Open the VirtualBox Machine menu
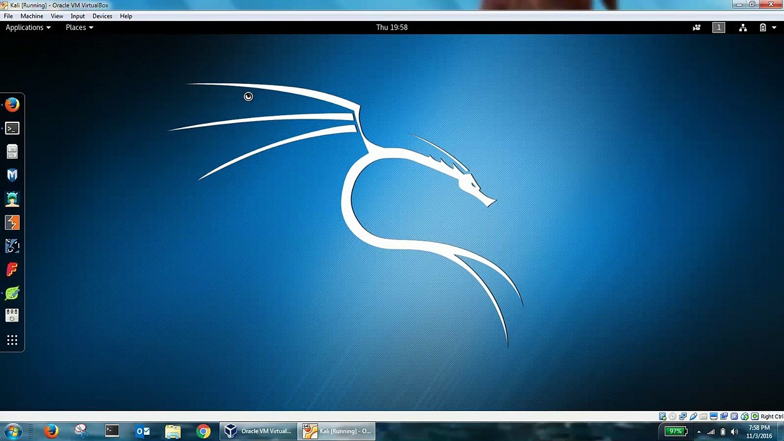The image size is (784, 441). (32, 16)
